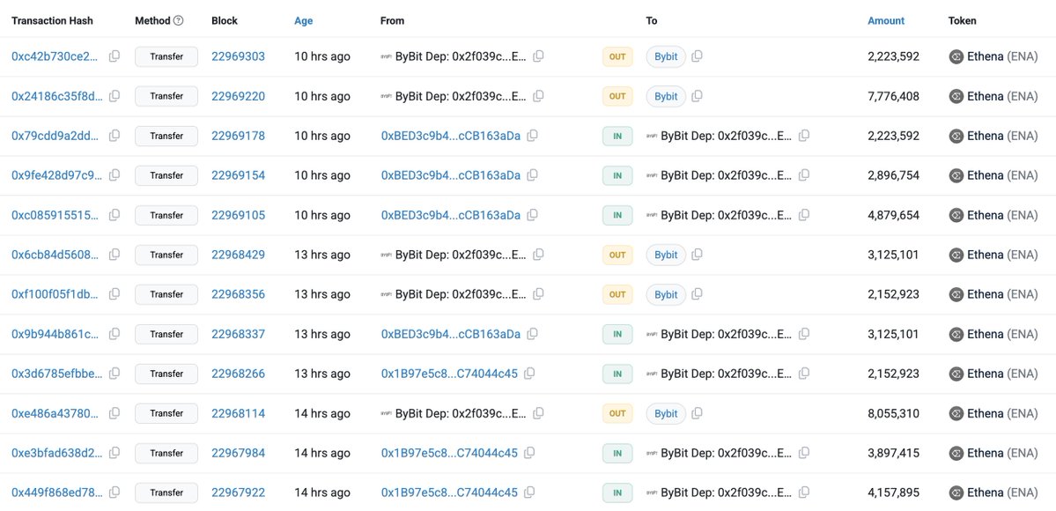The image size is (1056, 511).
Task: Open block 22967922
Action: (x=239, y=492)
